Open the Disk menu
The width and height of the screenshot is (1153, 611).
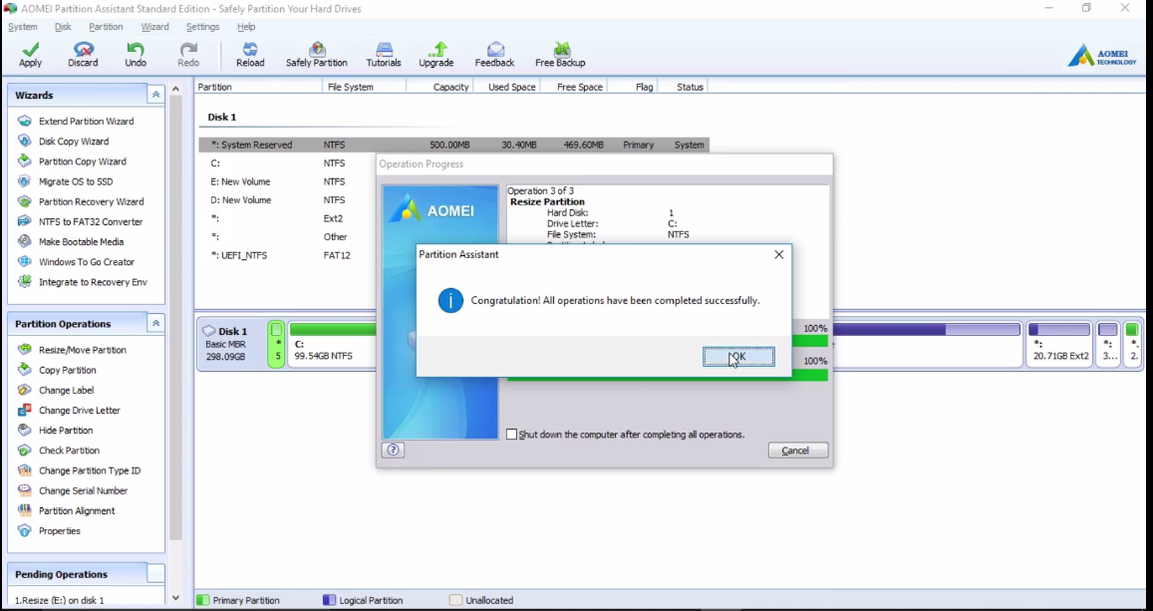pos(63,27)
